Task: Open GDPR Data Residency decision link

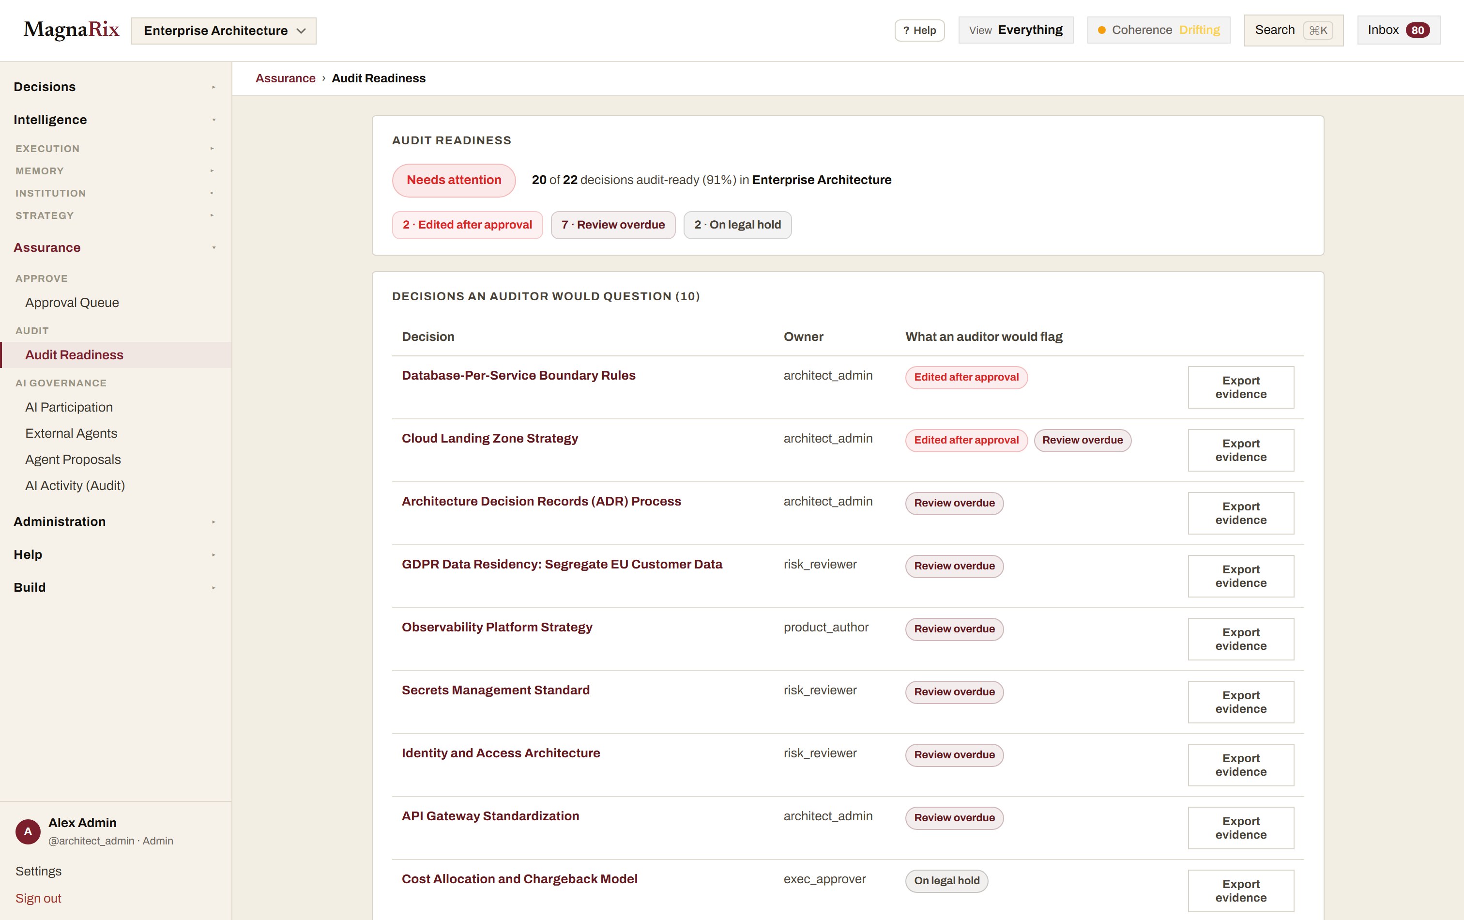Action: coord(562,564)
